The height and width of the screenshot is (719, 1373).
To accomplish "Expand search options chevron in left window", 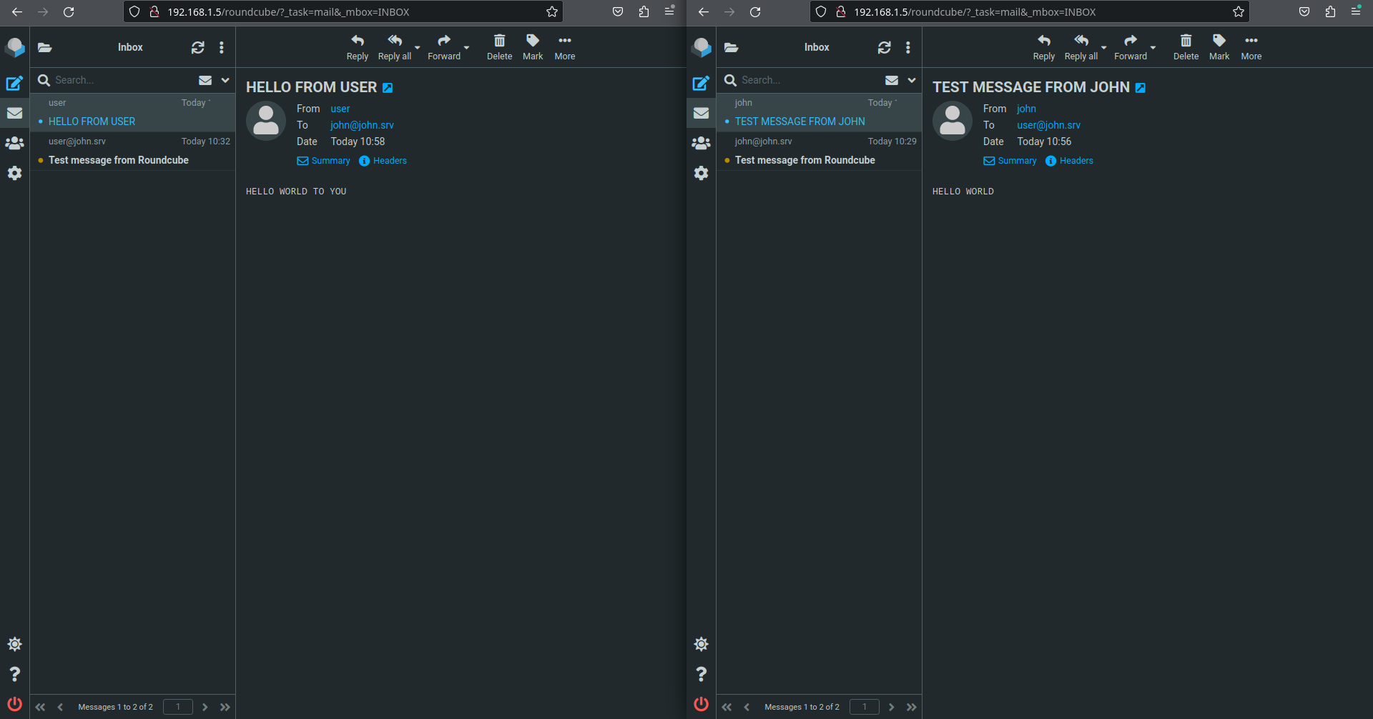I will click(225, 80).
